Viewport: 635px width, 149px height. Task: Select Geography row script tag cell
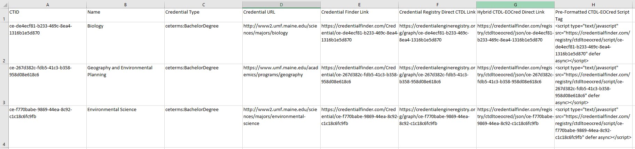(593, 85)
